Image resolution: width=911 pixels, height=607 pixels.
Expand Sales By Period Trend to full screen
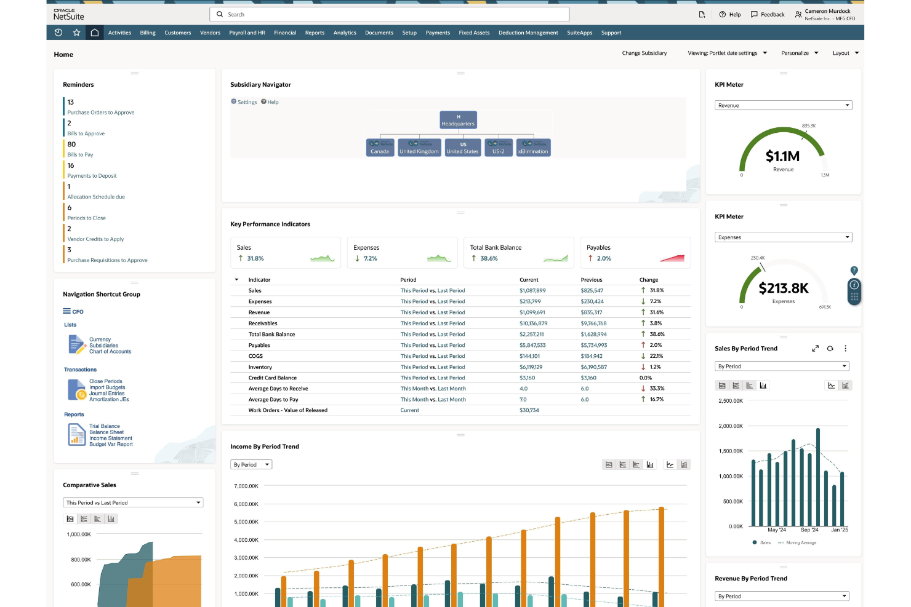(x=815, y=349)
